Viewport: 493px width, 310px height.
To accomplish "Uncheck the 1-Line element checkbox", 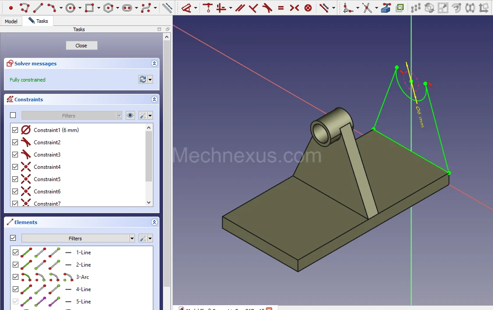I will [x=15, y=253].
